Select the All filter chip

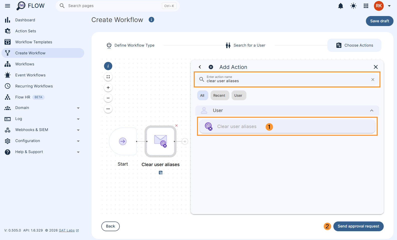[203, 95]
